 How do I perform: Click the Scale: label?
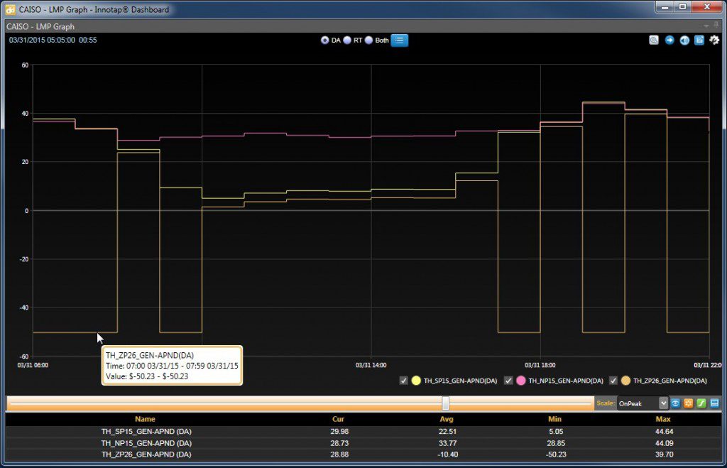[606, 403]
